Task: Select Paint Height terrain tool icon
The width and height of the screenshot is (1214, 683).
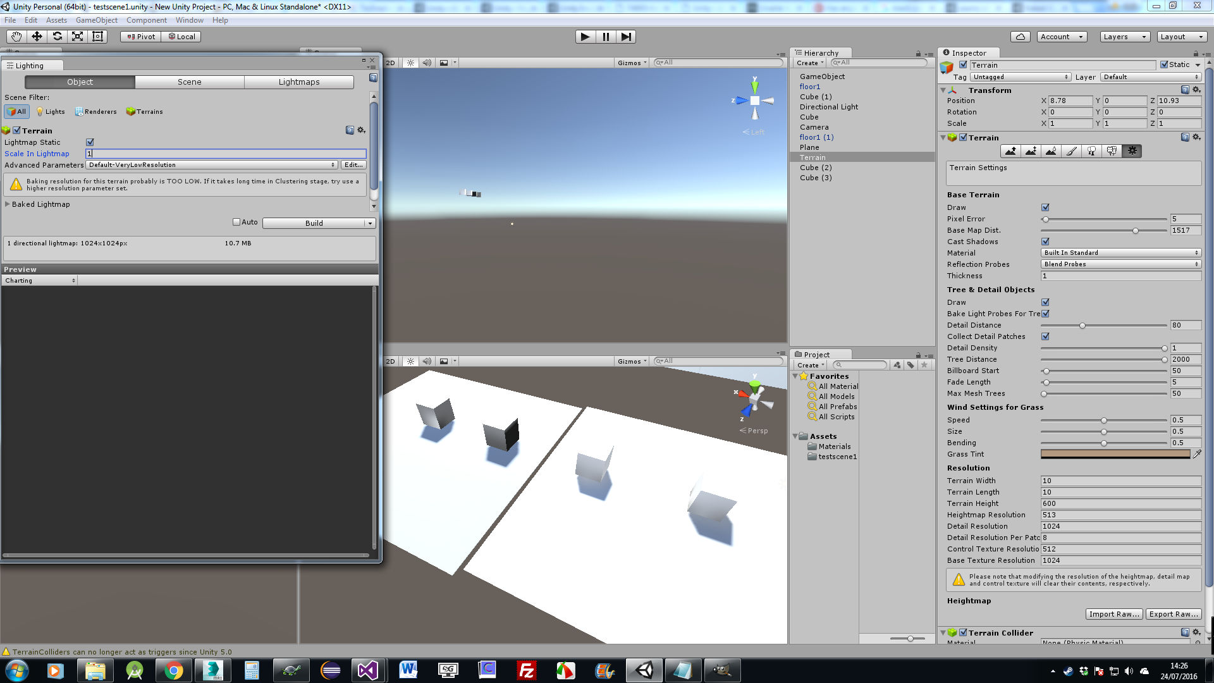Action: click(x=1031, y=151)
